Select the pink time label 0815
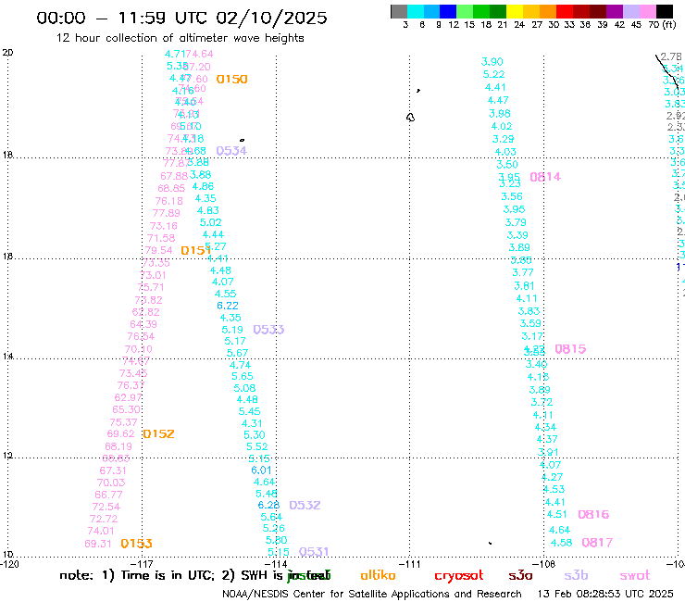The image size is (685, 602). pyautogui.click(x=570, y=349)
